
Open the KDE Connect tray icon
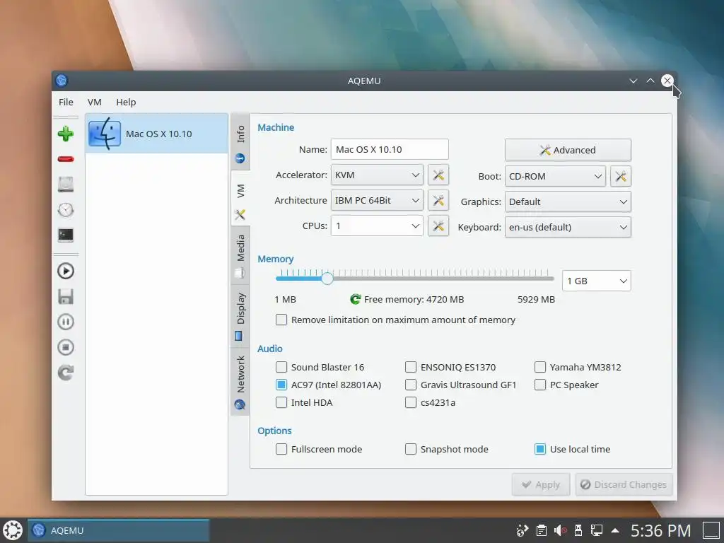point(522,530)
